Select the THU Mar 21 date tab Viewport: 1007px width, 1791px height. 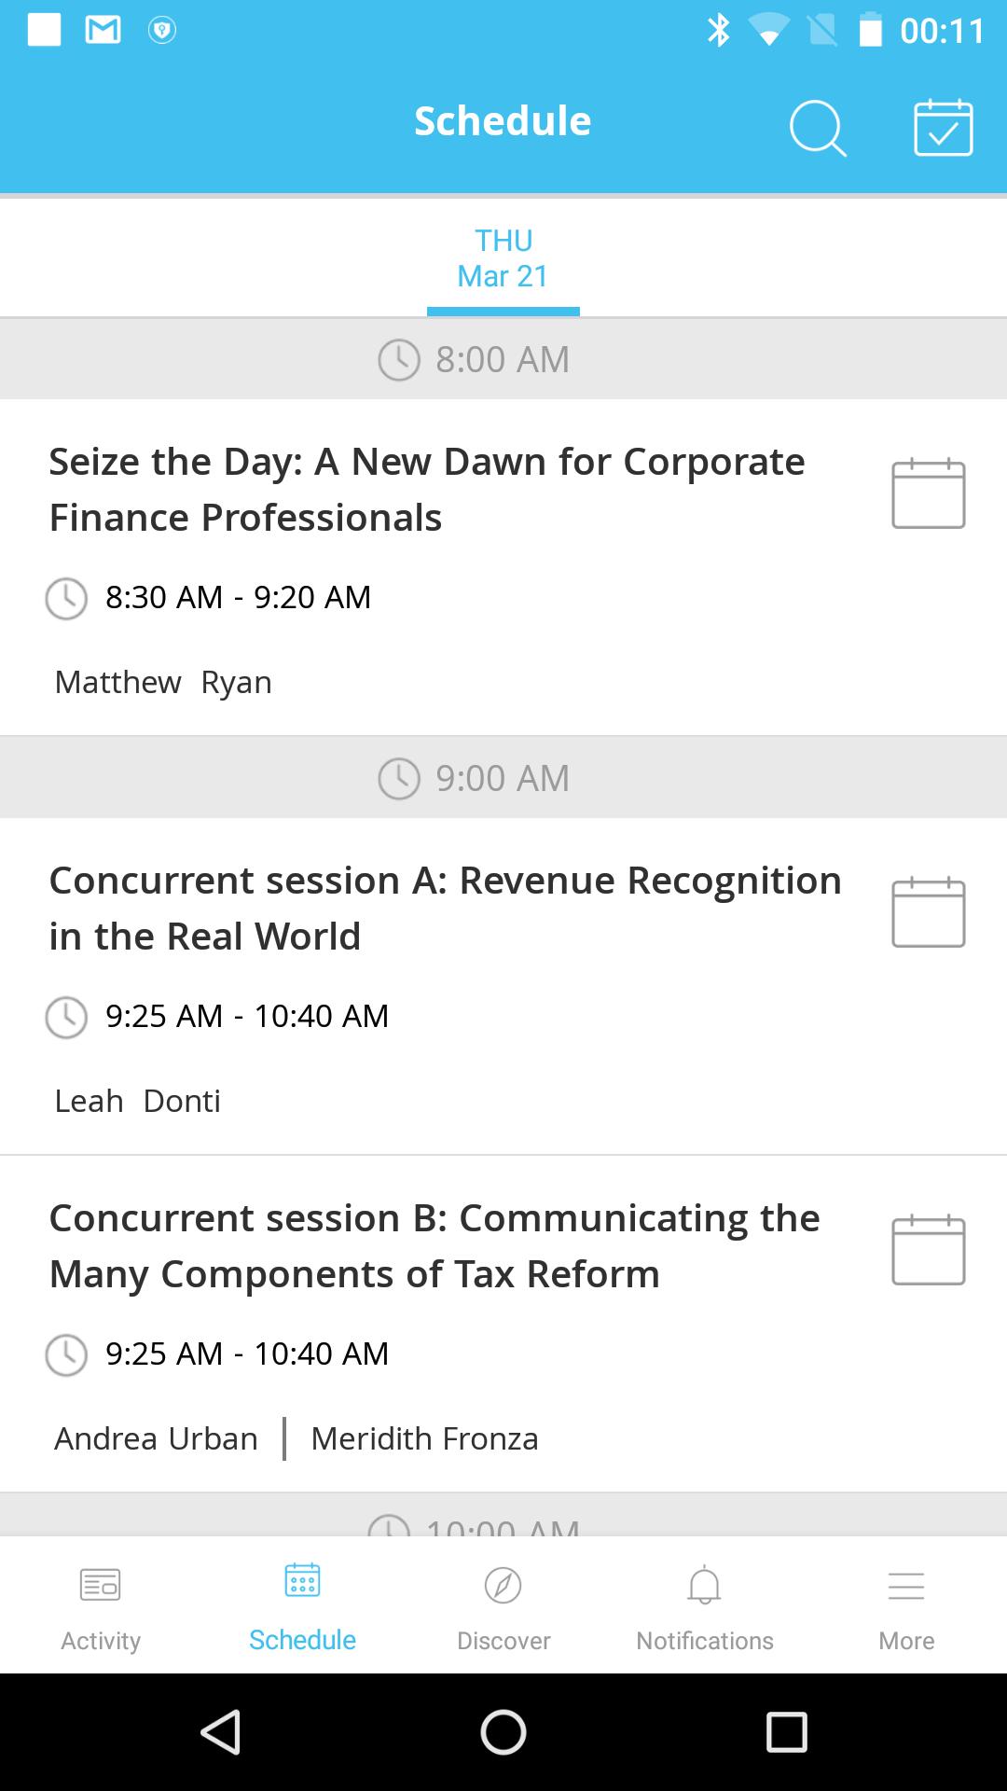(x=504, y=258)
